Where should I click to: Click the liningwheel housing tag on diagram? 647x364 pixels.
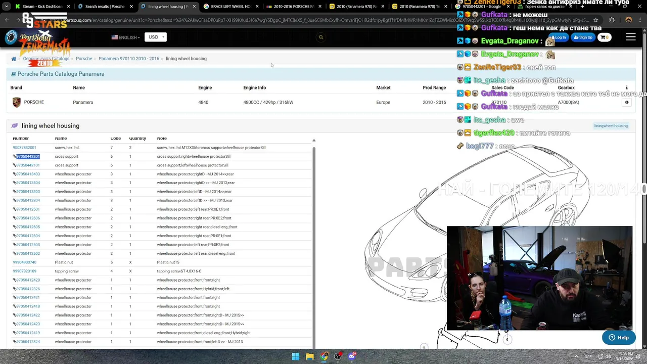coord(611,126)
